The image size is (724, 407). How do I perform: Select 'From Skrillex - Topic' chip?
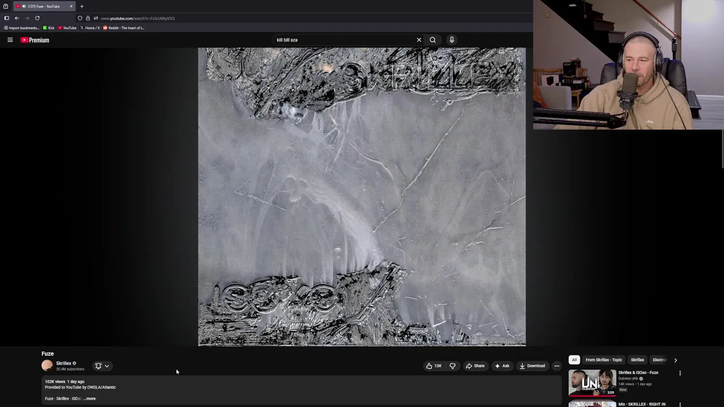[x=604, y=360]
